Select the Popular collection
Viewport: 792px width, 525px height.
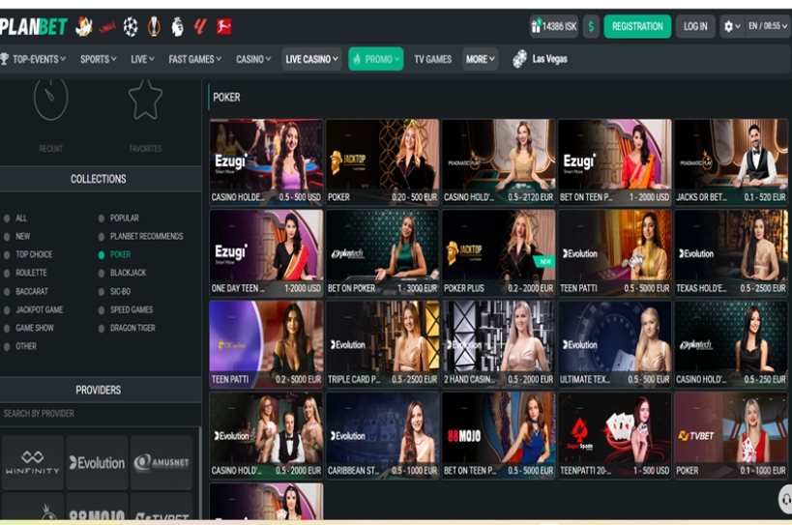(119, 219)
